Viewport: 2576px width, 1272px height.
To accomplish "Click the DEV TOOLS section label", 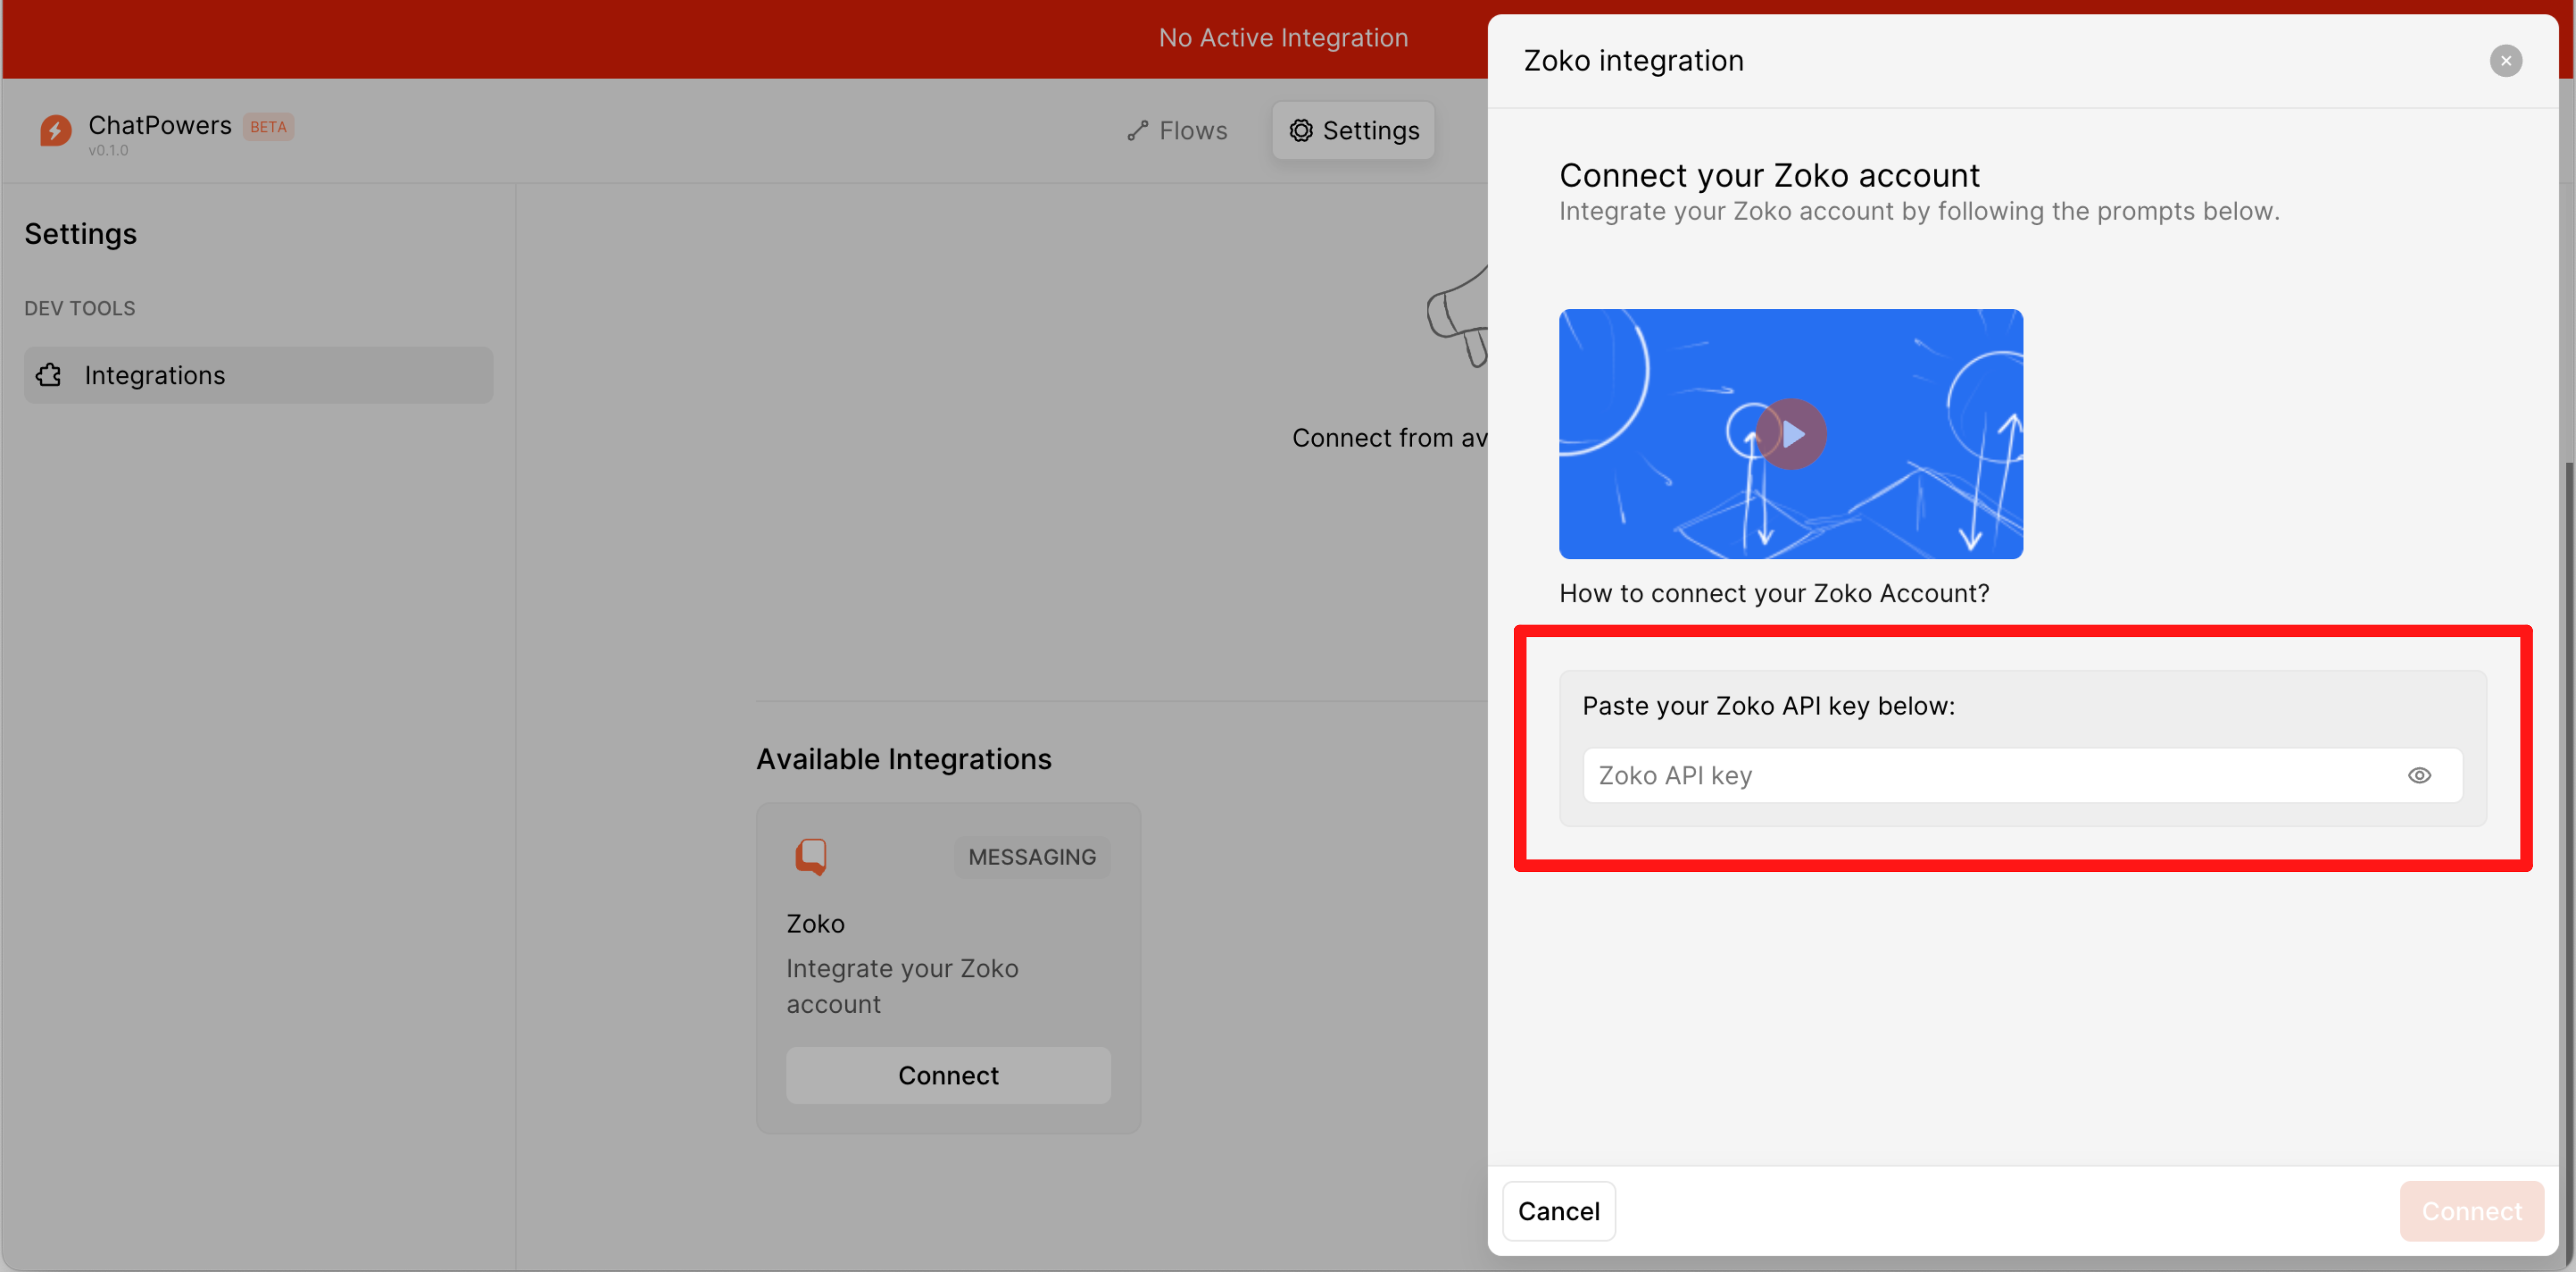I will point(80,309).
